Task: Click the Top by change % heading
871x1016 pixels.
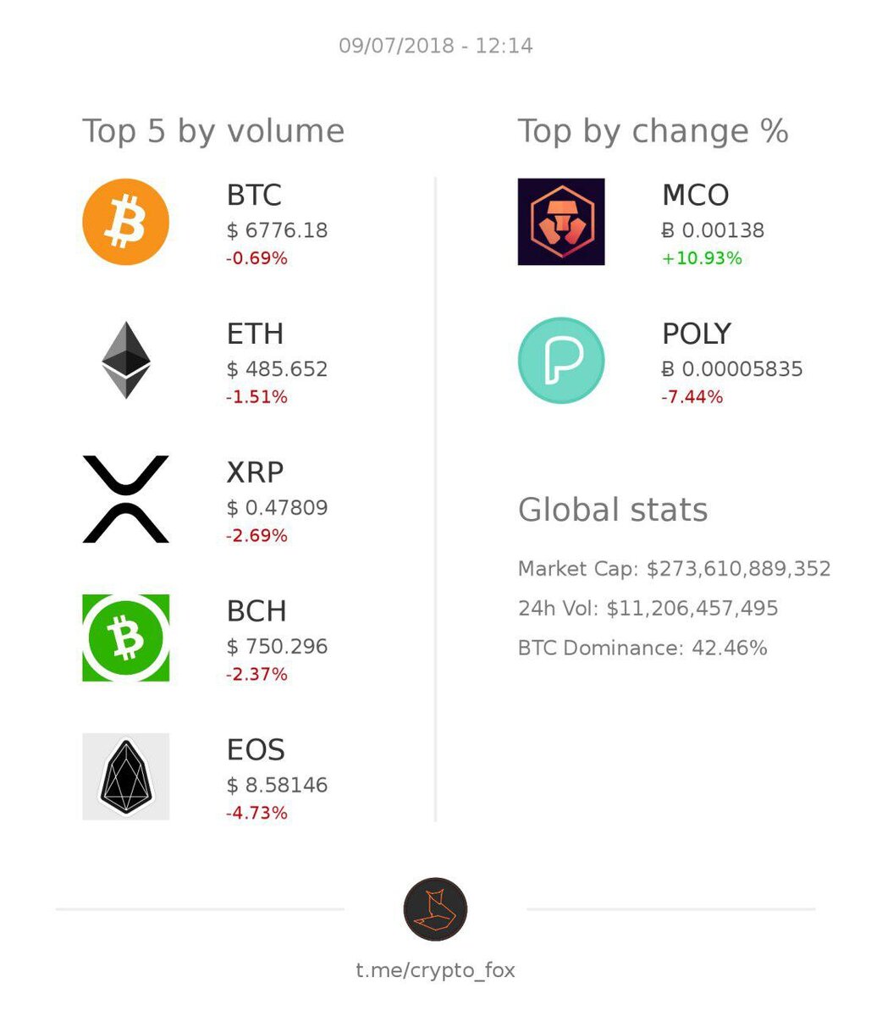Action: [x=653, y=132]
